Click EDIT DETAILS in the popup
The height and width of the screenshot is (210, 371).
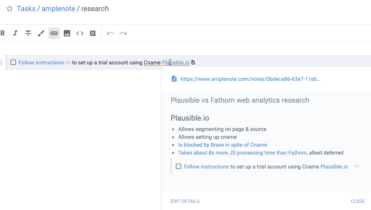click(x=185, y=201)
